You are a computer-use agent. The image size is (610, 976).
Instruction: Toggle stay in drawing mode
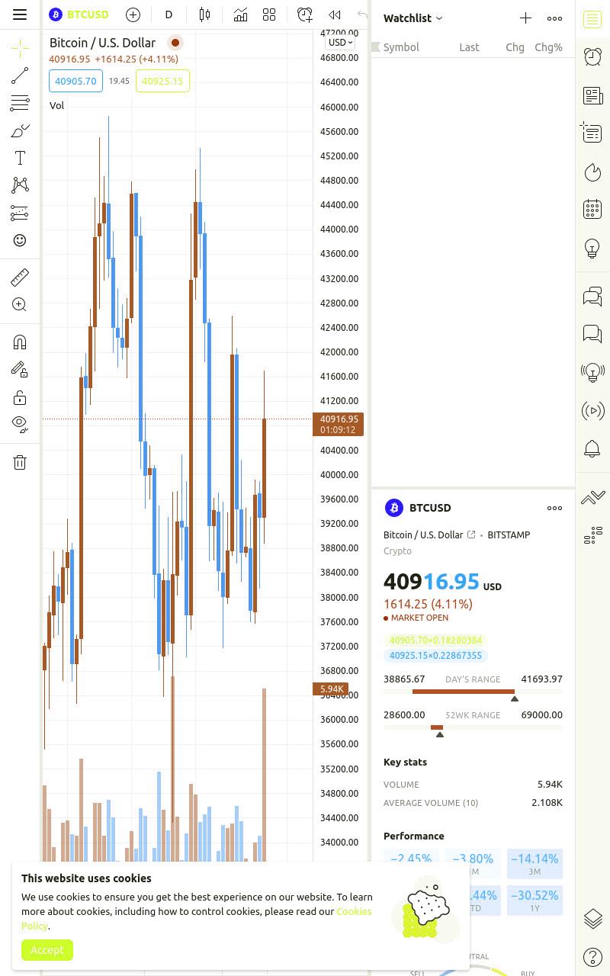[20, 370]
